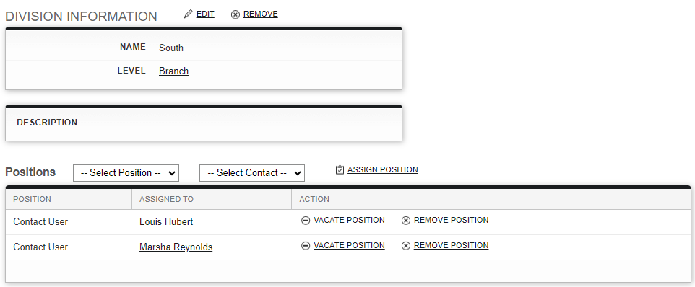695x287 pixels.
Task: Open the Select Position dropdown
Action: coord(126,173)
